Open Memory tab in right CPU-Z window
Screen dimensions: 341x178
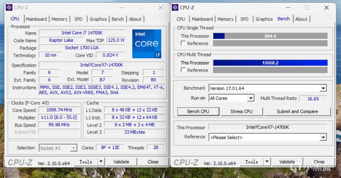click(225, 19)
